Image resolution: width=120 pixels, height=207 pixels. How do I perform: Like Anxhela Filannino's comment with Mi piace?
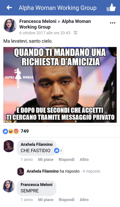(46, 159)
